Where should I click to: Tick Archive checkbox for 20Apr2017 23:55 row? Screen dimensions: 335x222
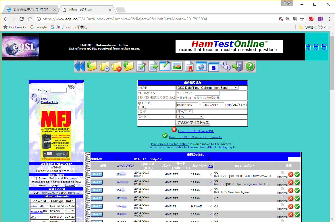(282, 213)
